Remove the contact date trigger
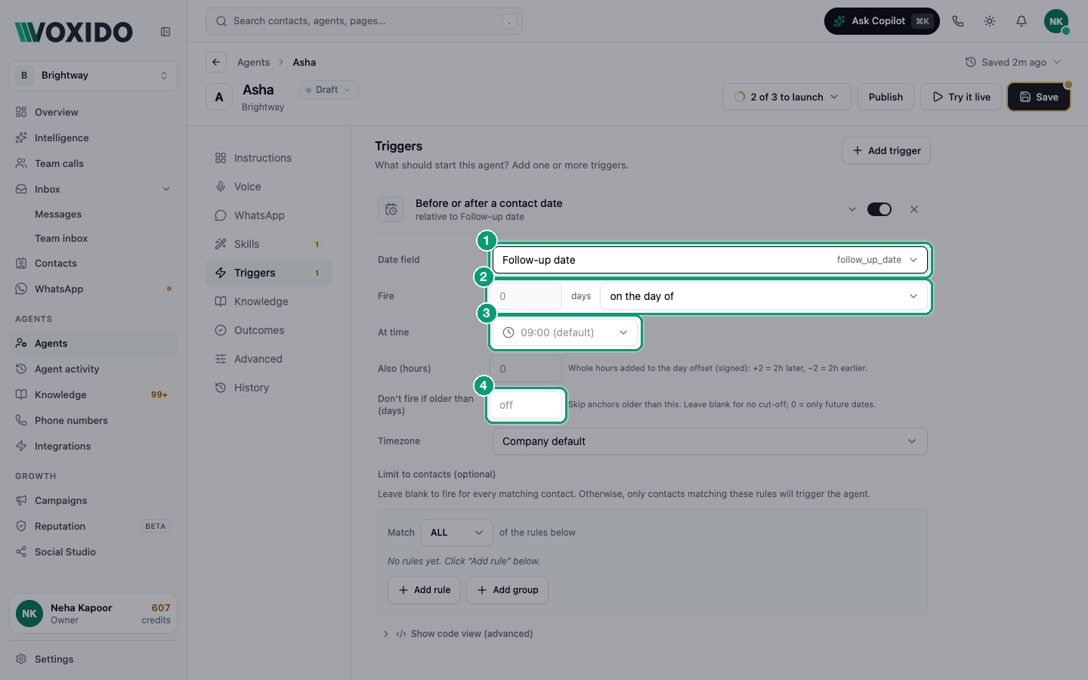The image size is (1088, 680). [x=914, y=209]
